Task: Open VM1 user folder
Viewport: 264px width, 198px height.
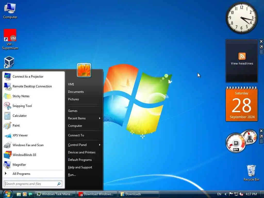Action: coord(71,84)
